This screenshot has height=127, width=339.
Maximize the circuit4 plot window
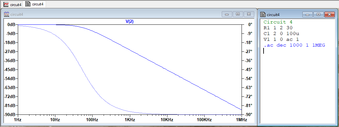coord(238,14)
